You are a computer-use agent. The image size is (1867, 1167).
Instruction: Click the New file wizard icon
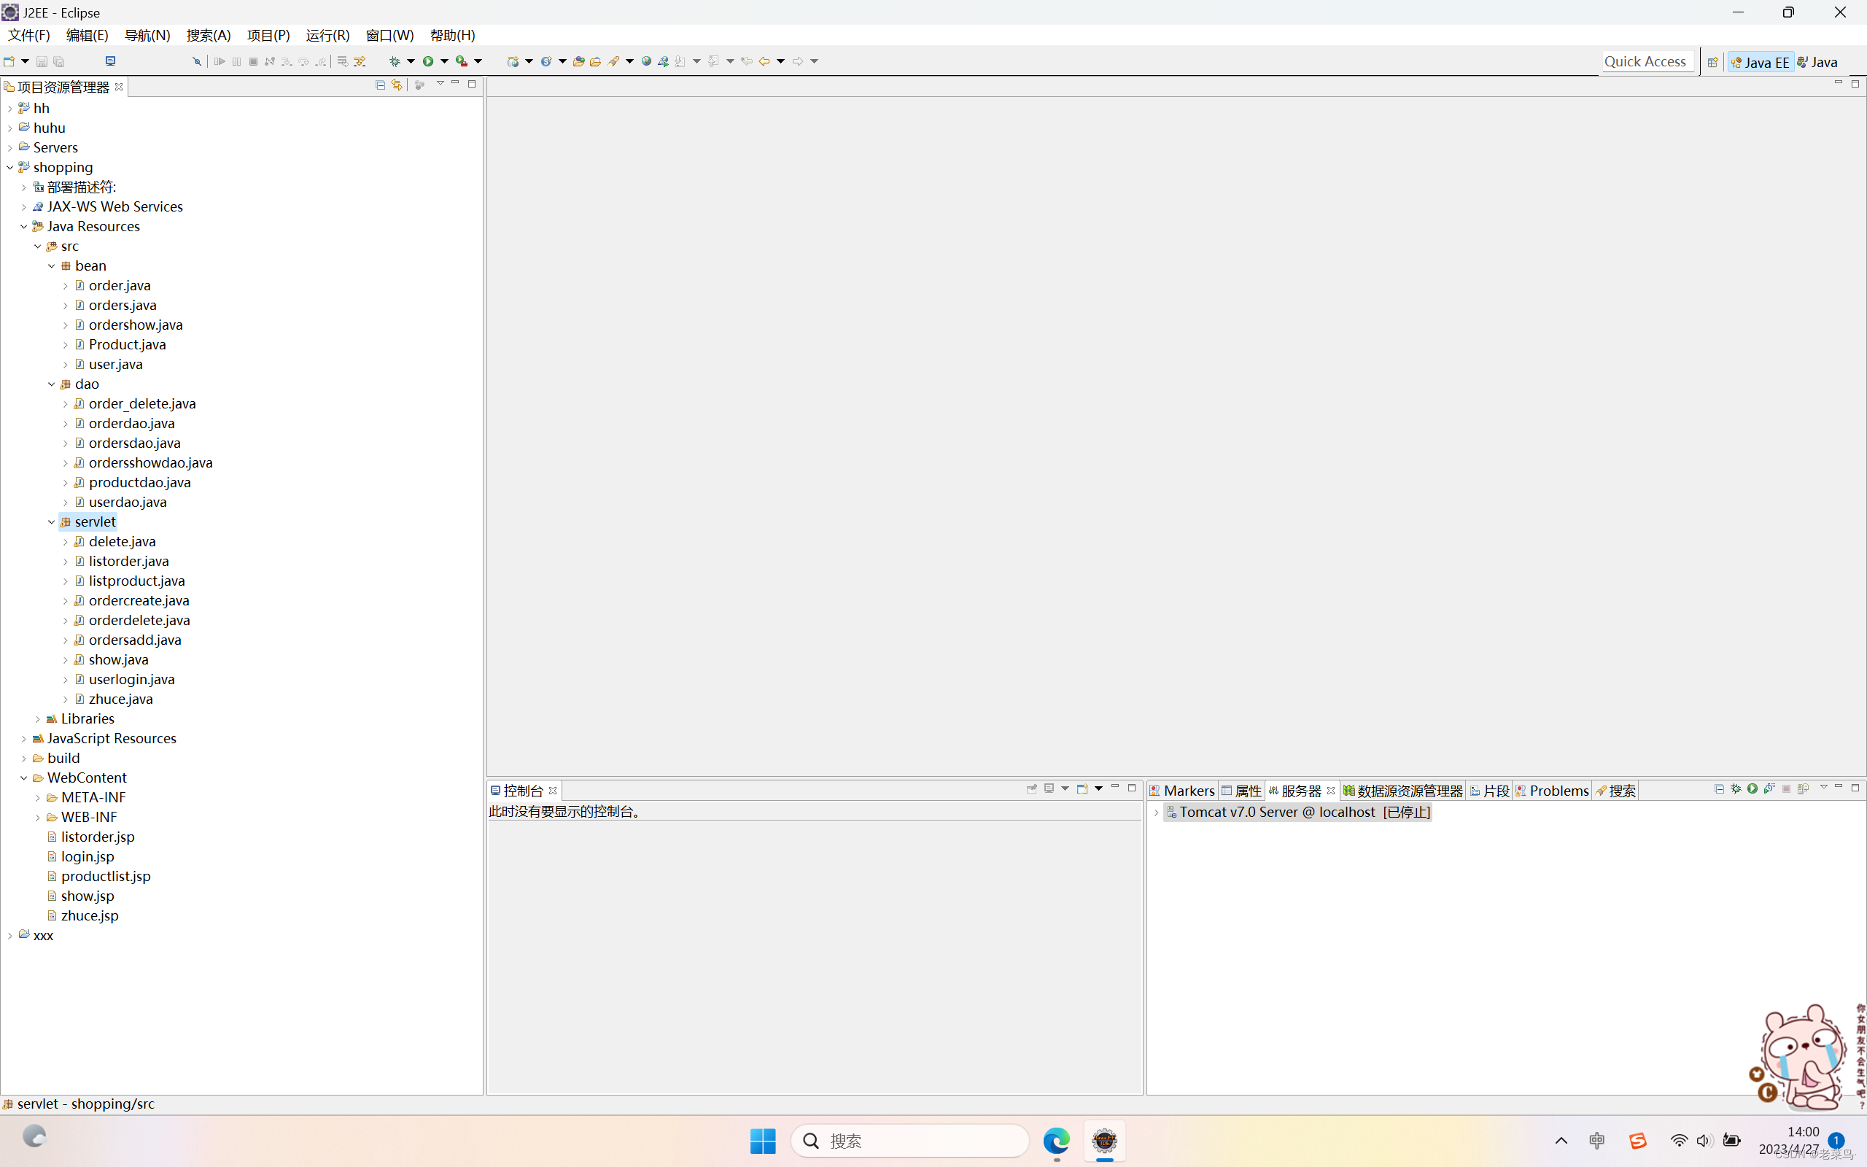pos(9,61)
